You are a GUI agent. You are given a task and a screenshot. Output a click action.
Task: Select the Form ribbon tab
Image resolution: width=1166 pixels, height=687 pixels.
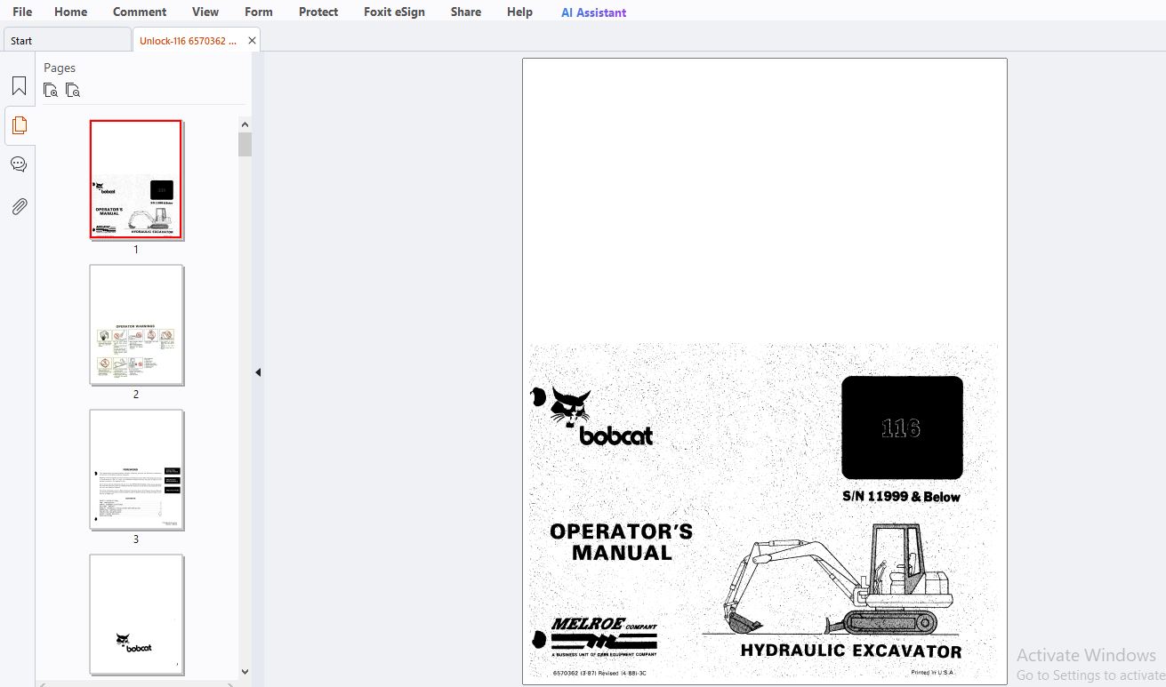[x=259, y=12]
